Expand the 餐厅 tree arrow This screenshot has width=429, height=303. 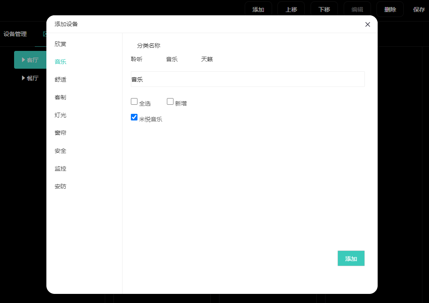tap(23, 78)
